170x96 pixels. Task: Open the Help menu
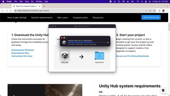[46, 1]
